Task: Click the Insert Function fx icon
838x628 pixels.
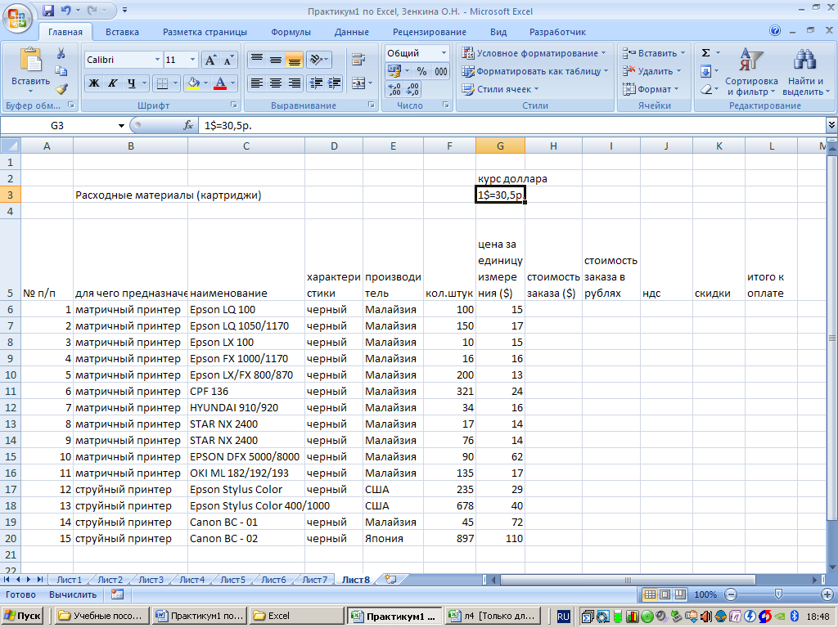Action: point(188,126)
